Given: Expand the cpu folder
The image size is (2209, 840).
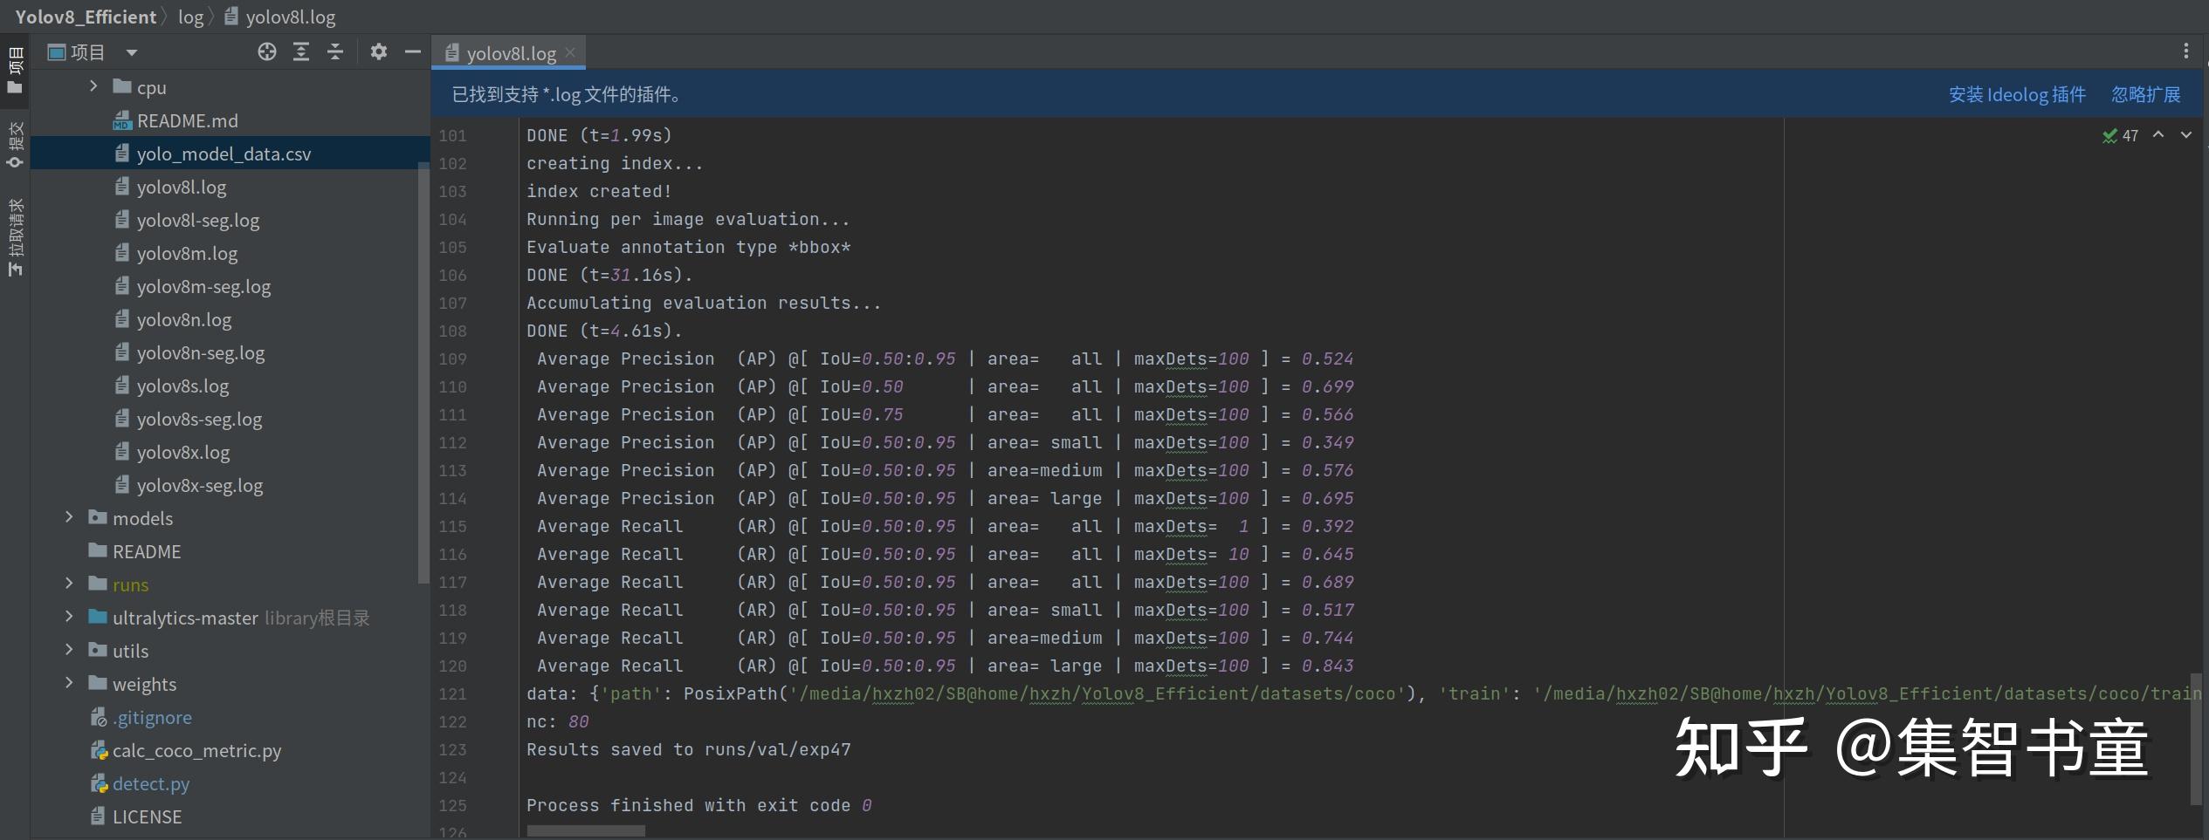Looking at the screenshot, I should [x=93, y=86].
